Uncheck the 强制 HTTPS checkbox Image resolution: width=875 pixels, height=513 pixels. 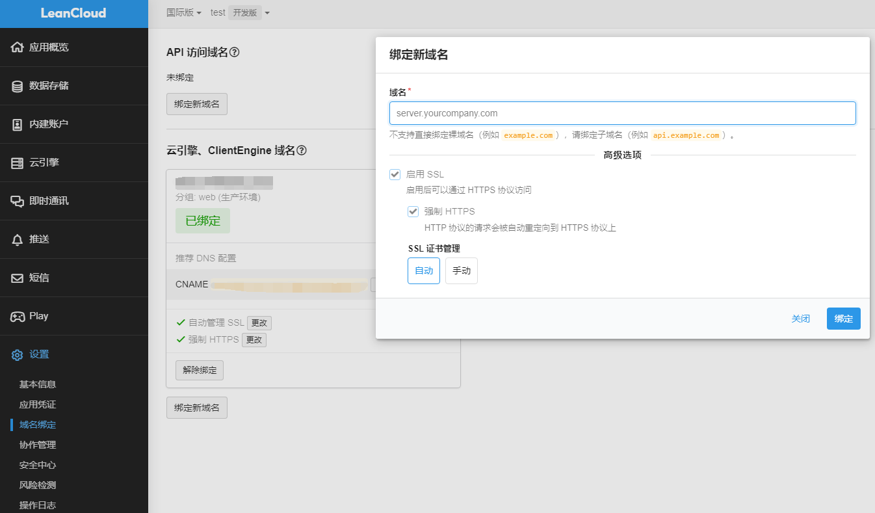pos(413,211)
